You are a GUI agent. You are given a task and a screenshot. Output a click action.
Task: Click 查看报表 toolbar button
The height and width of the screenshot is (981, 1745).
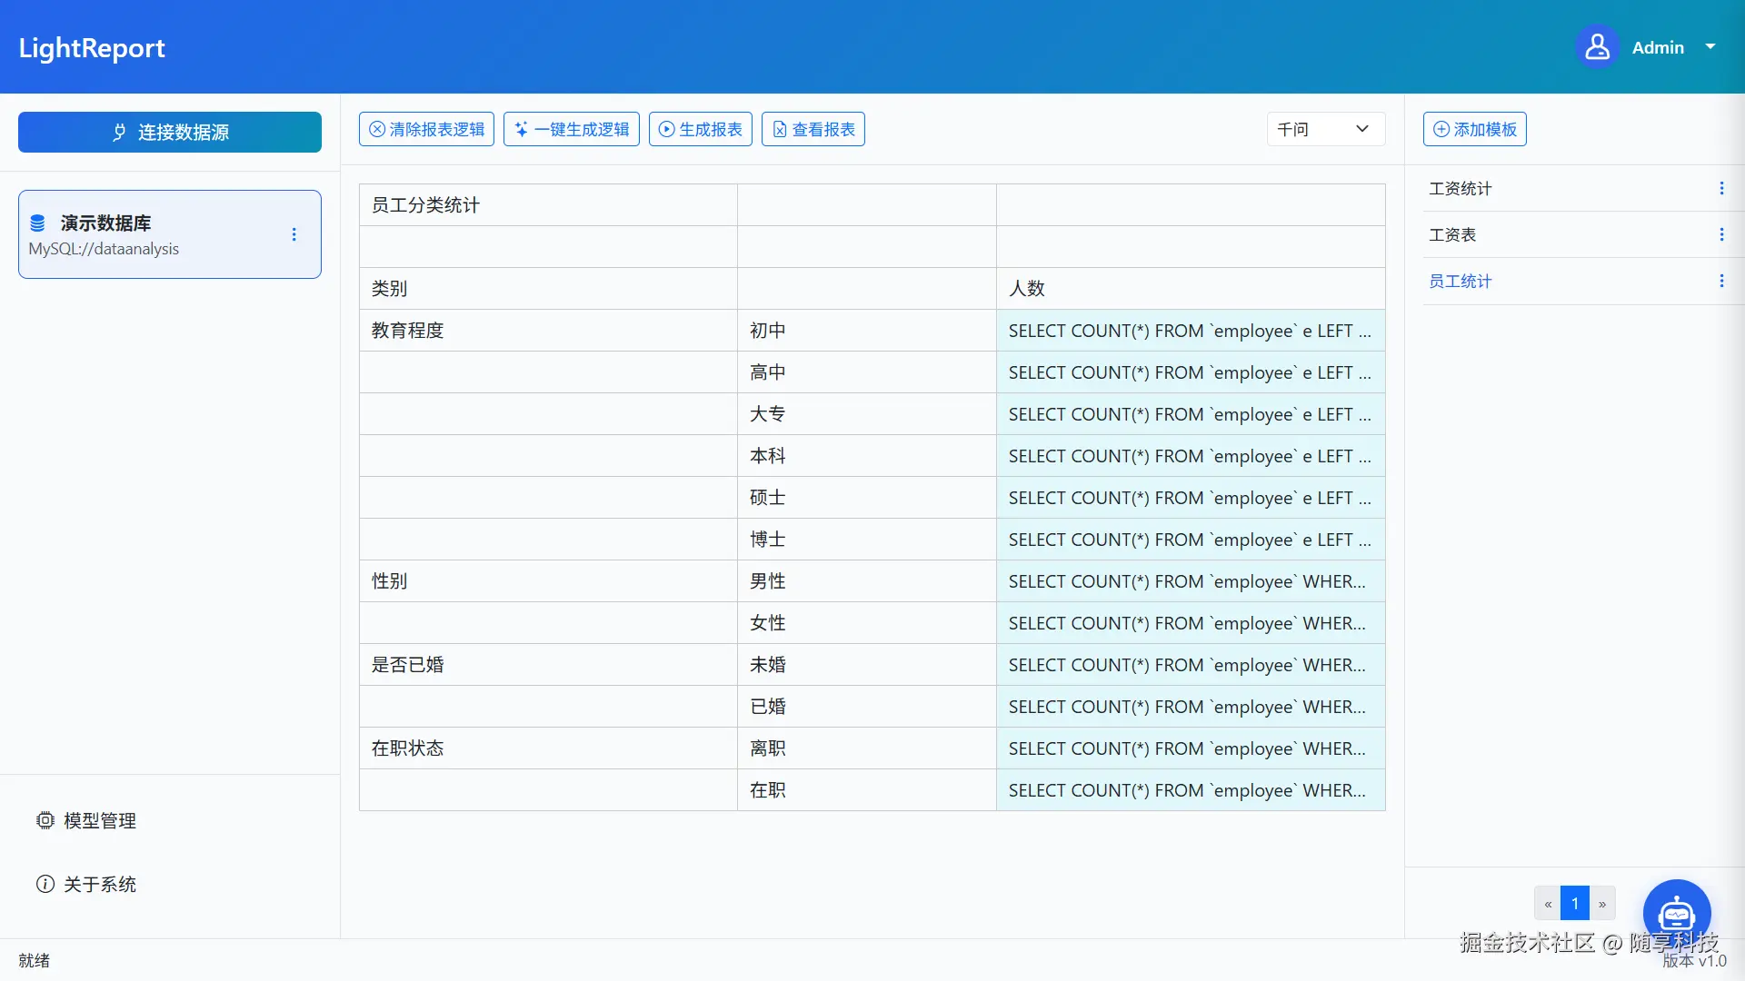pyautogui.click(x=813, y=129)
